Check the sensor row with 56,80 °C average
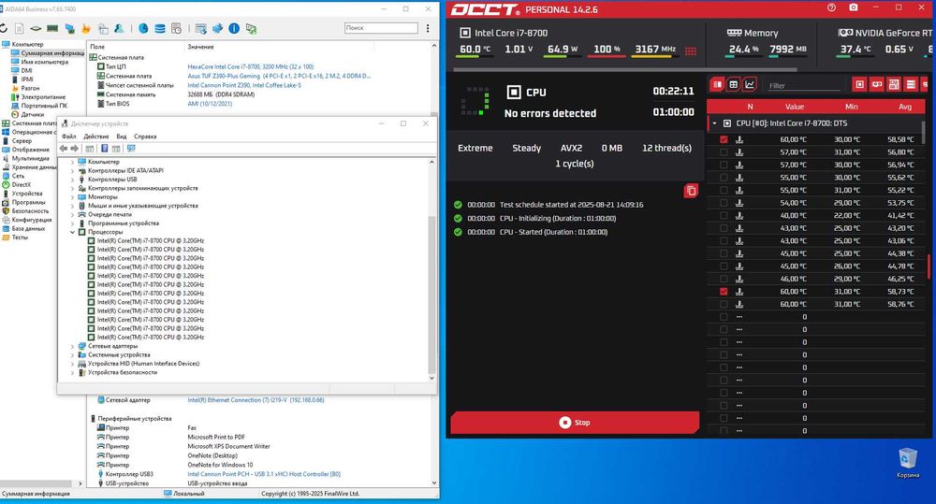This screenshot has width=936, height=504. pyautogui.click(x=724, y=152)
